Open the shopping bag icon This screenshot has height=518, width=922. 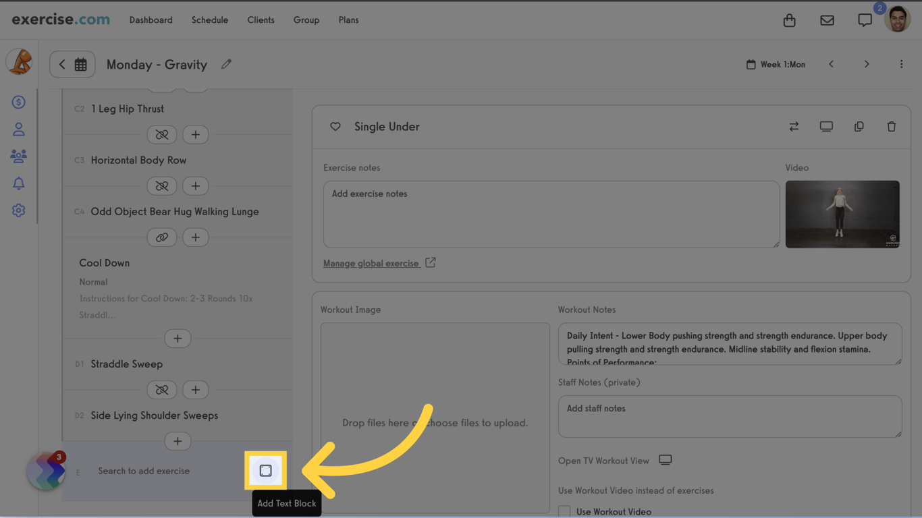[789, 20]
